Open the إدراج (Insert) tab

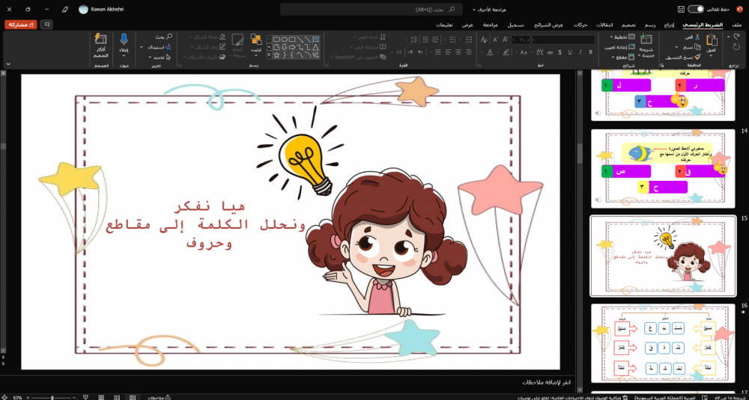pyautogui.click(x=668, y=25)
